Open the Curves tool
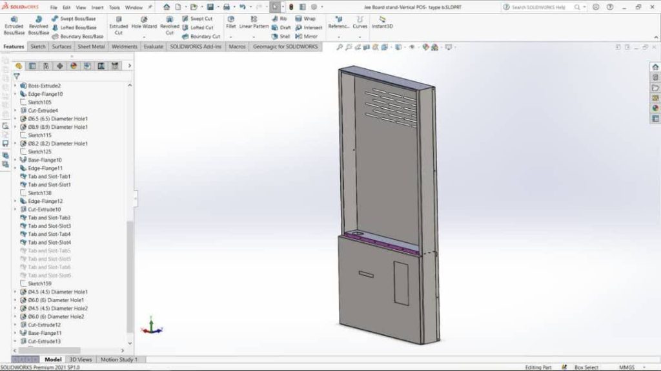Viewport: 661px width, 371px height. tap(360, 23)
